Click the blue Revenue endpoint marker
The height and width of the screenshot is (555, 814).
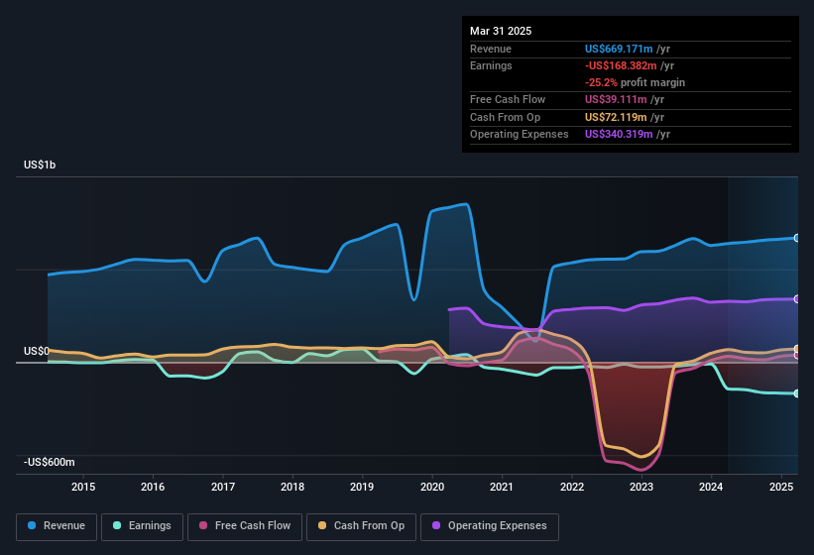click(x=796, y=238)
